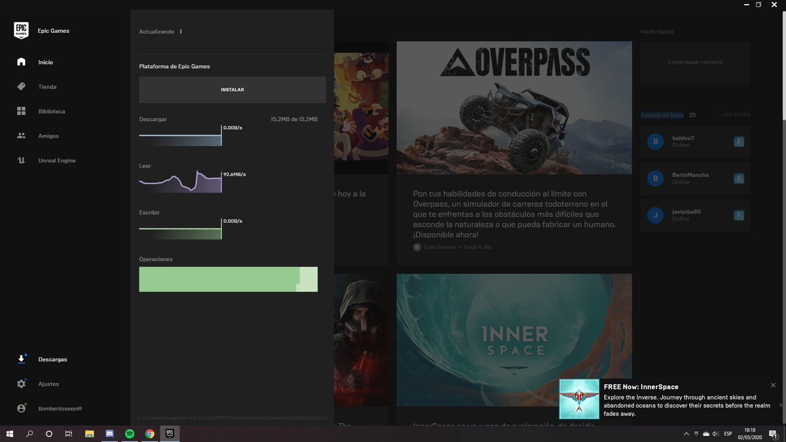Click the Descargar speed graph

[x=180, y=136]
